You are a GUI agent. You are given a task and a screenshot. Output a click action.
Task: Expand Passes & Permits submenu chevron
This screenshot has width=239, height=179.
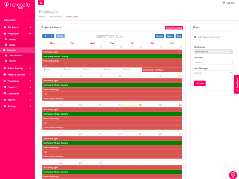click(30, 75)
